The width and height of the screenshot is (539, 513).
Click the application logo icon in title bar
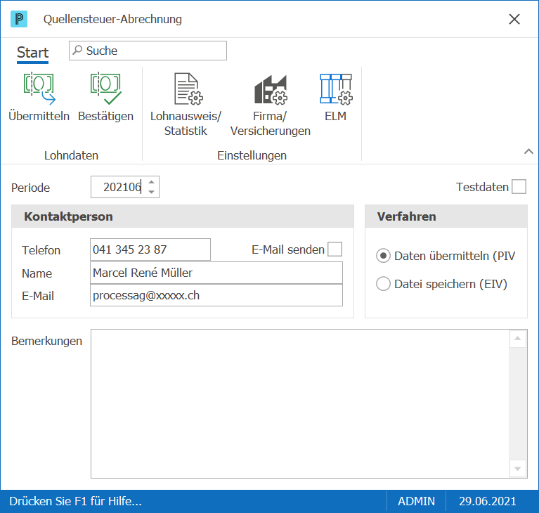click(19, 19)
